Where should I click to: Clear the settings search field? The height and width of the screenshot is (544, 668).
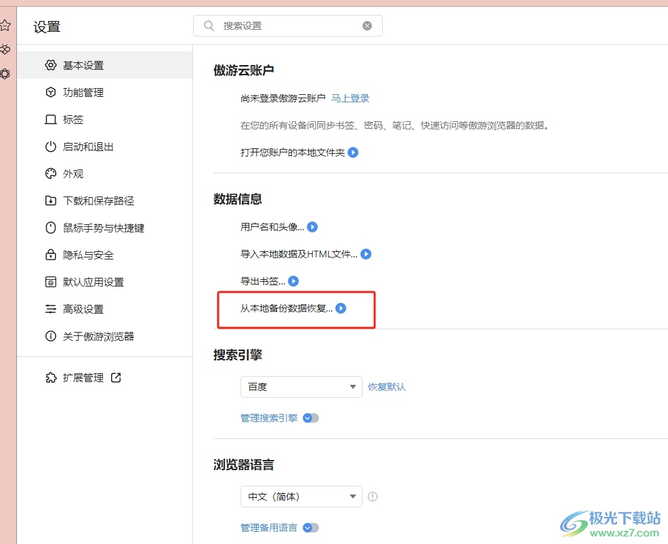367,26
